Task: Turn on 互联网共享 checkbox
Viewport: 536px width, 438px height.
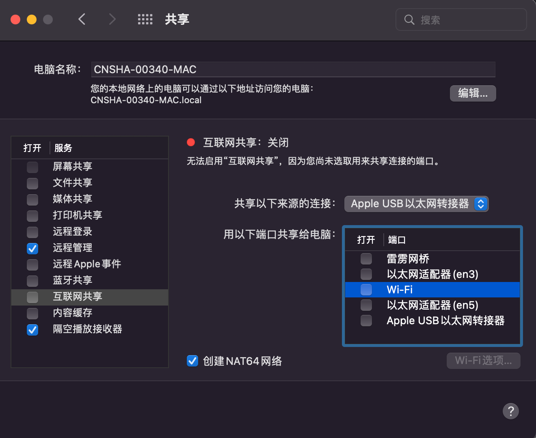Action: coord(32,297)
